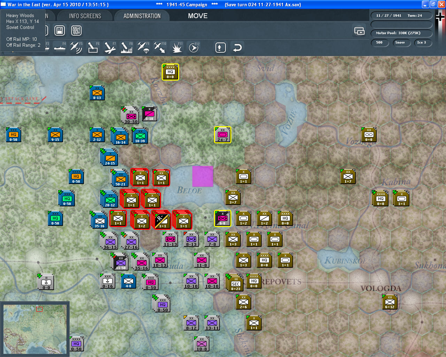Click the undo curved arrow icon
Viewport: 446px width, 357px height.
coord(237,47)
